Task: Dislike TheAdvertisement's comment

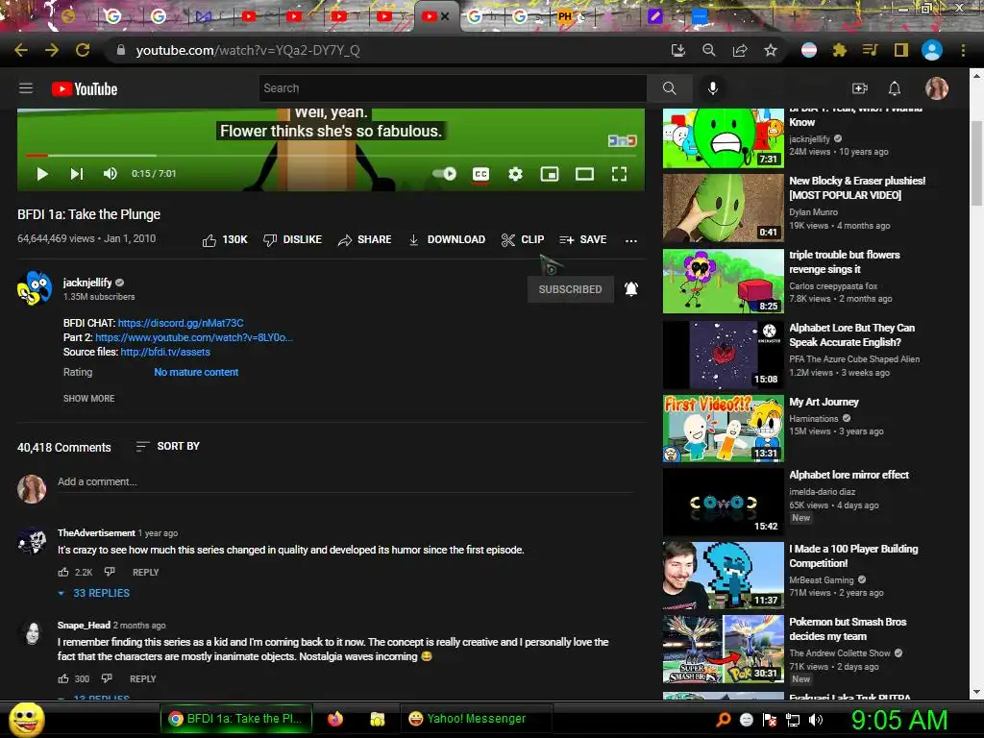Action: [x=110, y=572]
